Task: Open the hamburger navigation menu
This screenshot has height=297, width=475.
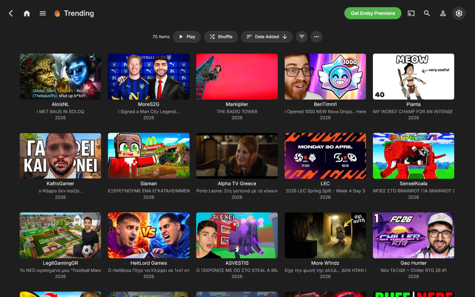Action: [43, 13]
